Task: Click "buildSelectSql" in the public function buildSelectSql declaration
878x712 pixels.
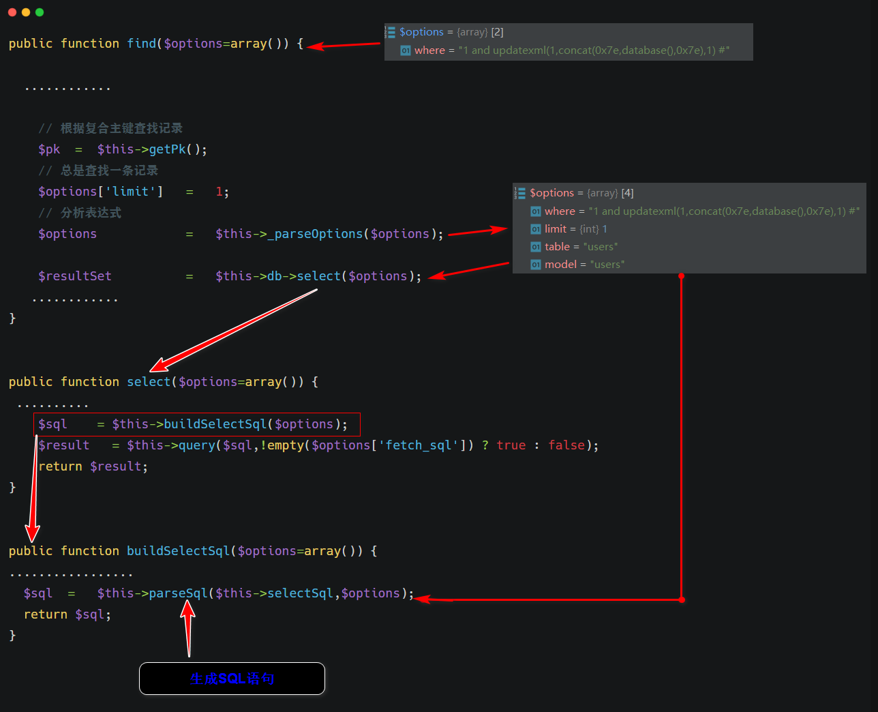Action: (x=179, y=551)
